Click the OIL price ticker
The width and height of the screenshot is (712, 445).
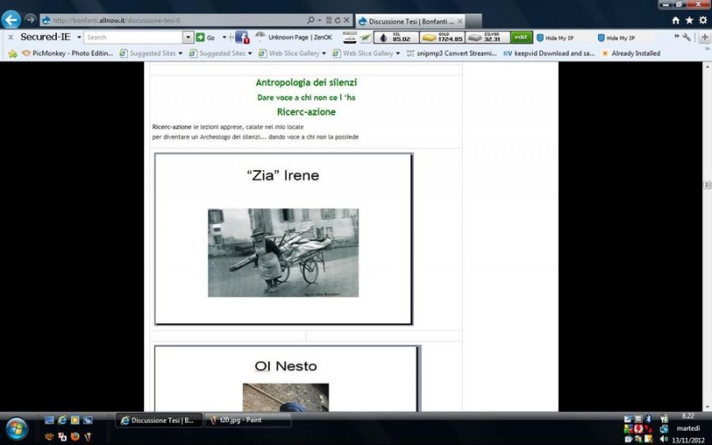(395, 37)
